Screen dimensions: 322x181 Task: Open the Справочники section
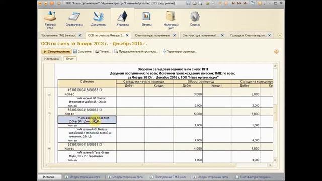(x=74, y=19)
